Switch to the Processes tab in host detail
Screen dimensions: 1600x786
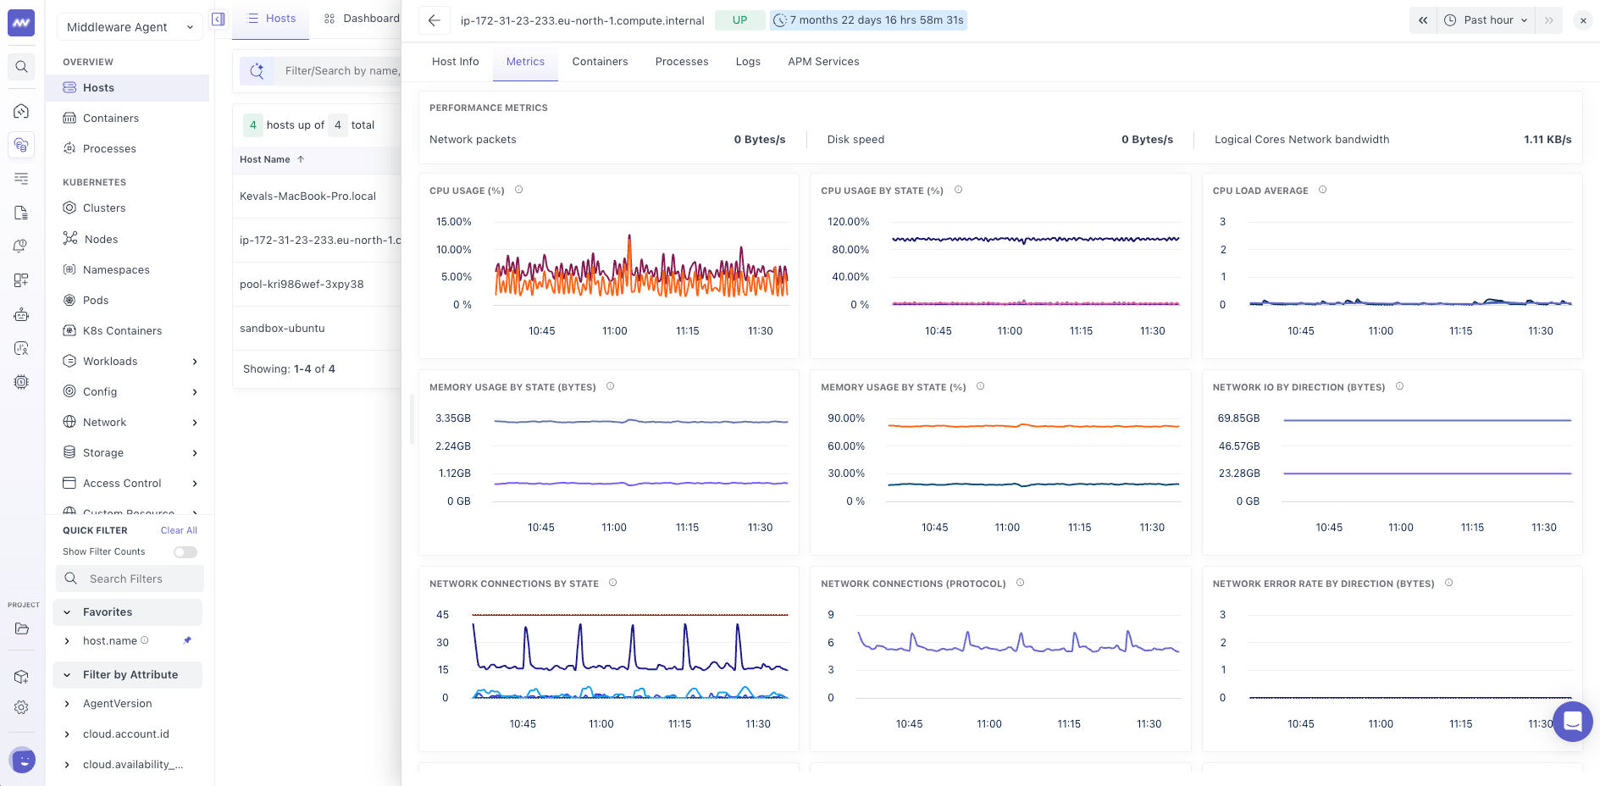point(682,62)
